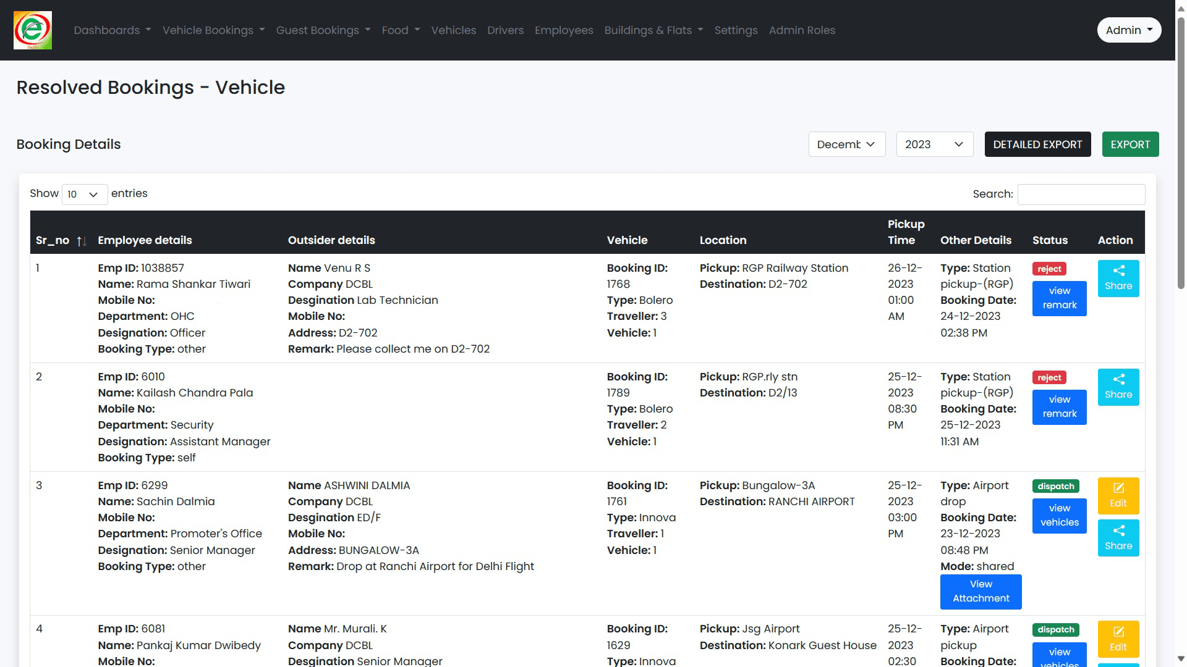Open View Attachment for booking 1761
This screenshot has height=667, width=1187.
pyautogui.click(x=981, y=591)
